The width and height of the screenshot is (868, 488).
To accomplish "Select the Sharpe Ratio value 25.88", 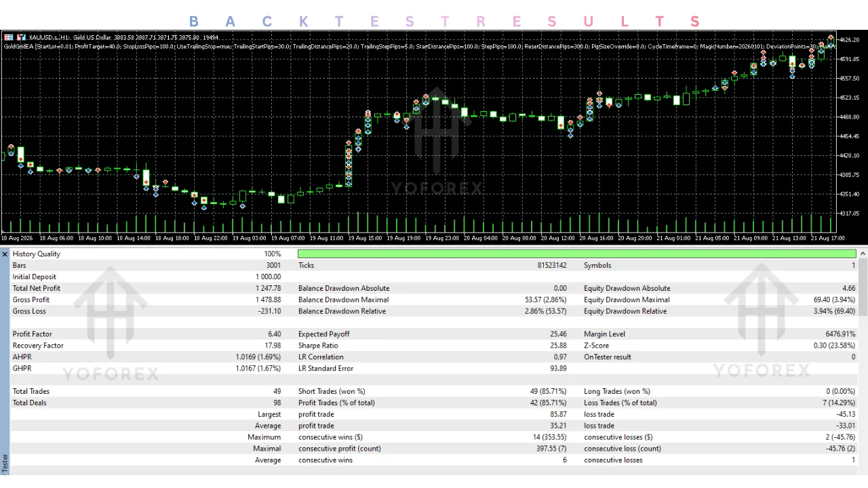I will 558,346.
